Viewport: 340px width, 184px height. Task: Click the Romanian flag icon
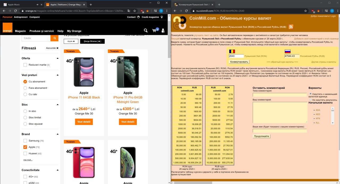[x=232, y=52]
